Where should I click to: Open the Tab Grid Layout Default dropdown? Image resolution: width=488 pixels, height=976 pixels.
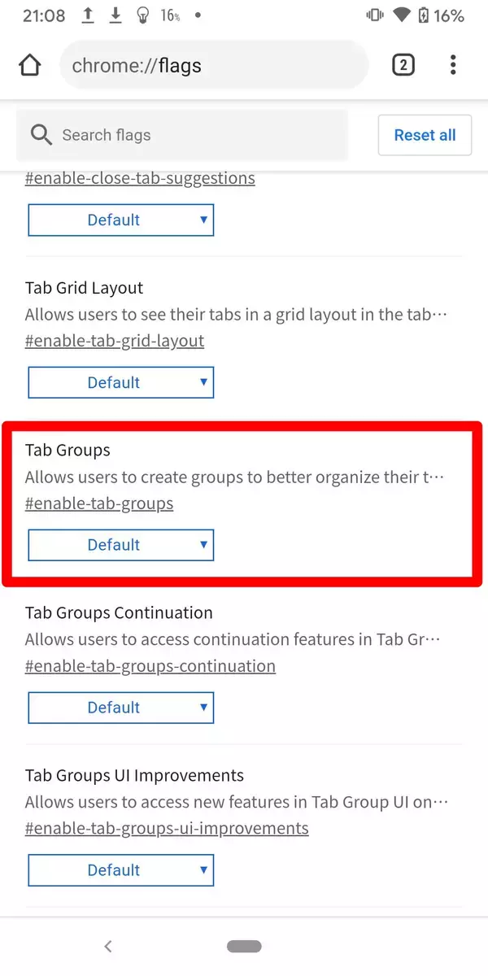(121, 382)
